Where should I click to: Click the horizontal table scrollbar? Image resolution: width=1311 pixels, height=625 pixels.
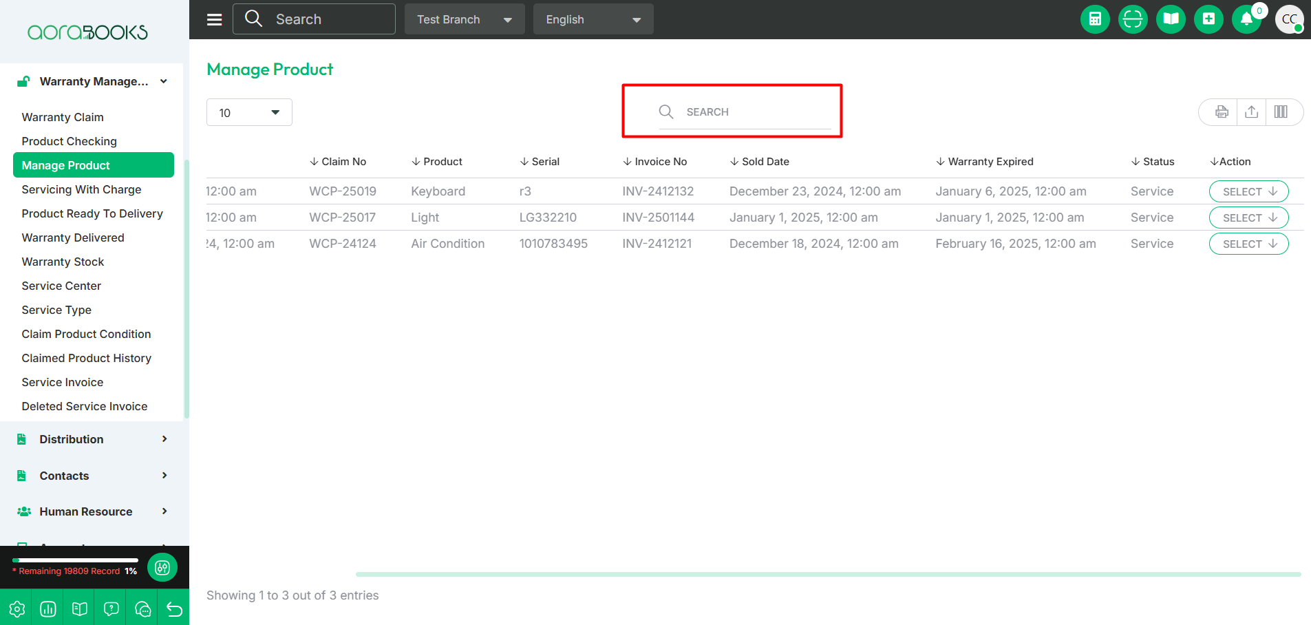coord(828,574)
